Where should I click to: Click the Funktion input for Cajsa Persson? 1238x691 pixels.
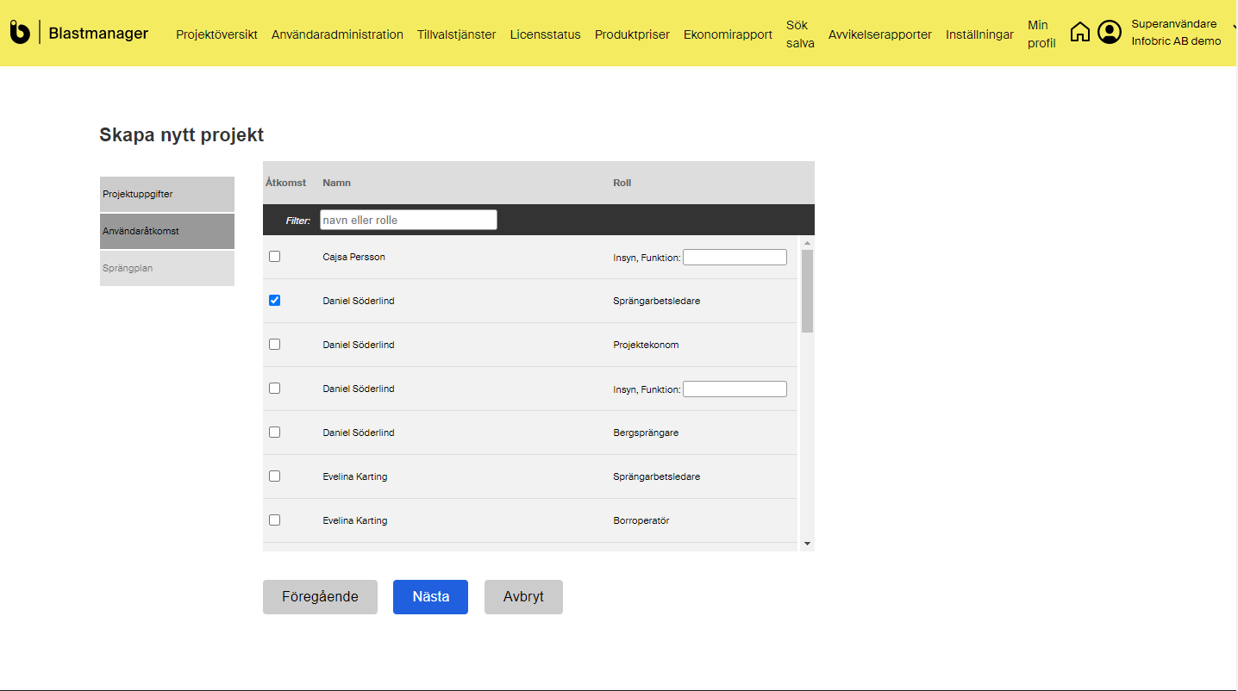tap(735, 257)
